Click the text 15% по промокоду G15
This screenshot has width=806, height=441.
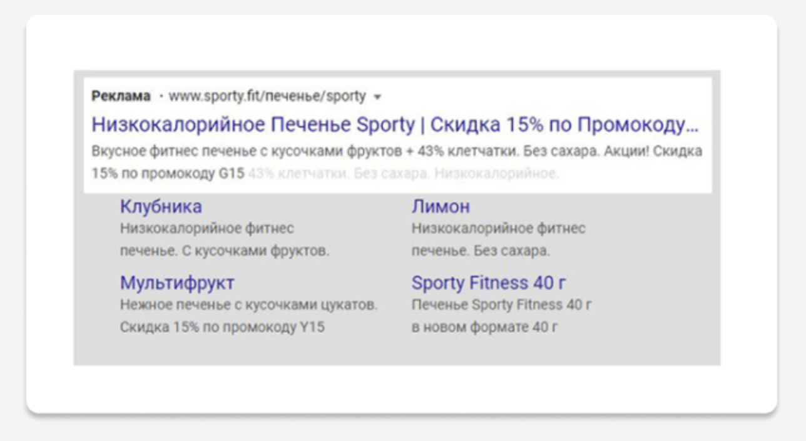[x=167, y=174]
